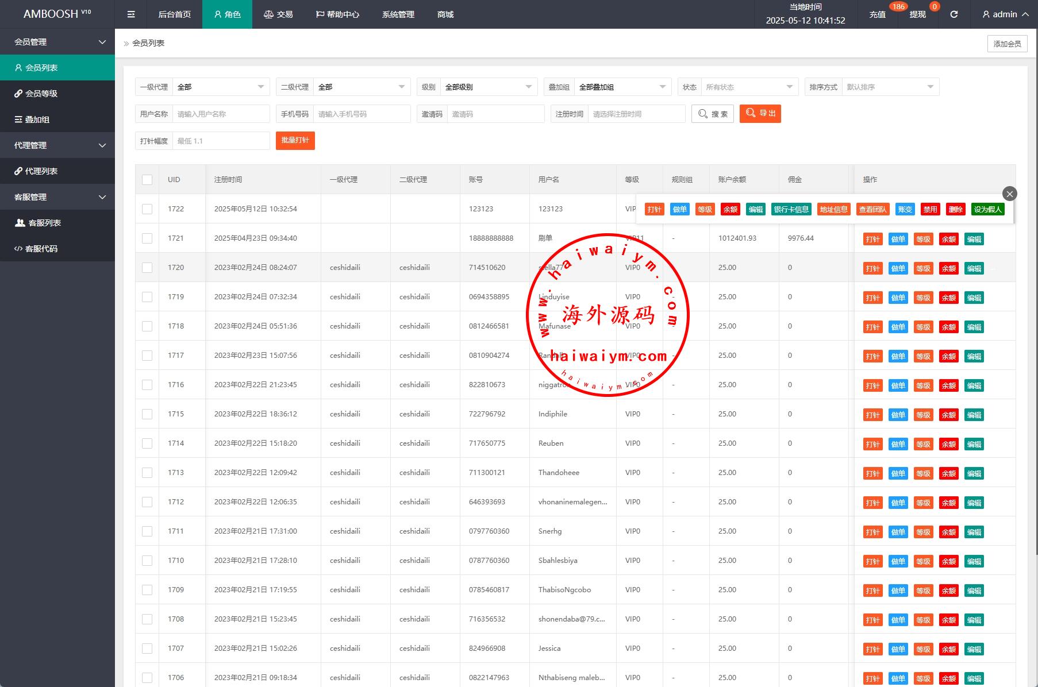1038x687 pixels.
Task: Close the row action popup
Action: pos(1009,194)
